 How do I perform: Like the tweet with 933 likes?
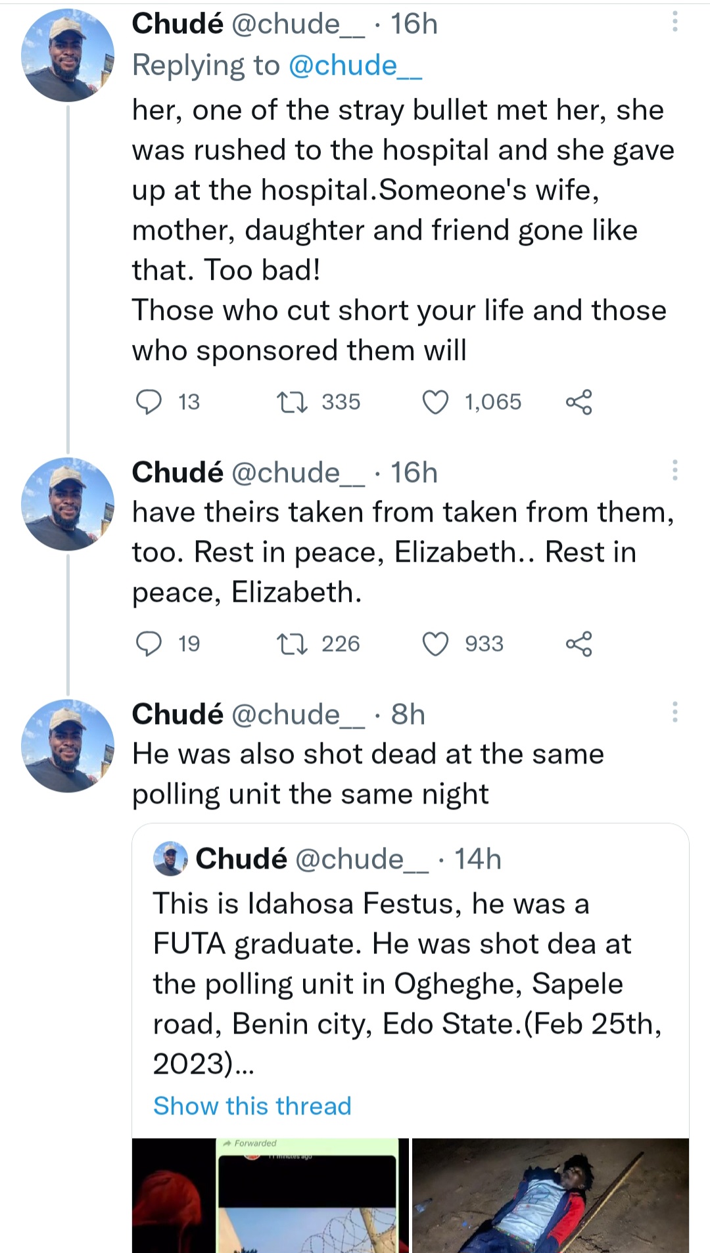435,644
